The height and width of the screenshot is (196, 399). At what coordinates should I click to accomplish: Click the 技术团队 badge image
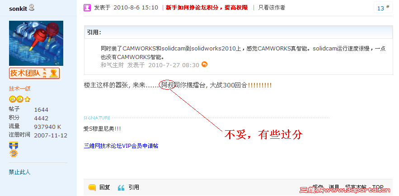pos(35,73)
